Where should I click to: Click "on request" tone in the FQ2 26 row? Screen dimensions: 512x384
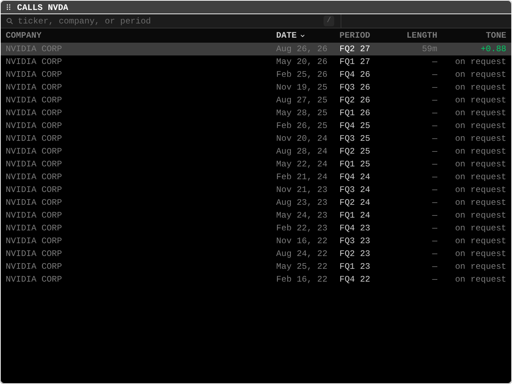(480, 100)
